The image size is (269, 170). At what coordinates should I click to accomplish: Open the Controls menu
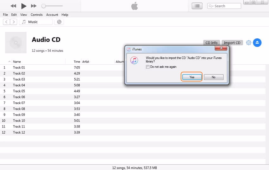point(36,15)
